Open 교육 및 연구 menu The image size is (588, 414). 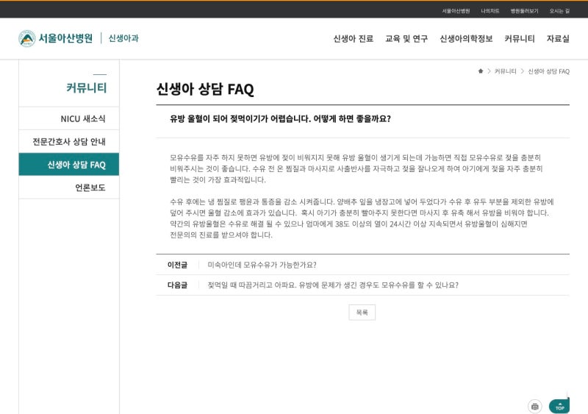pos(406,39)
